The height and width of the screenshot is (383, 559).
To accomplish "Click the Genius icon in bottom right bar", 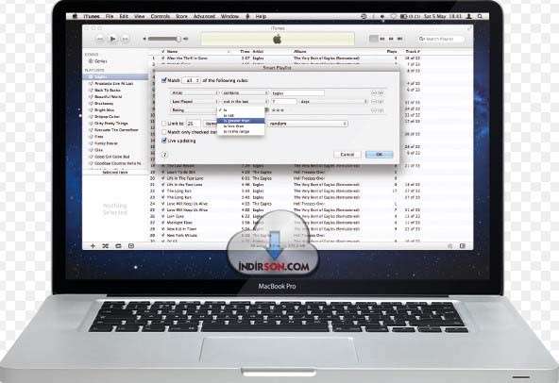I will point(449,246).
